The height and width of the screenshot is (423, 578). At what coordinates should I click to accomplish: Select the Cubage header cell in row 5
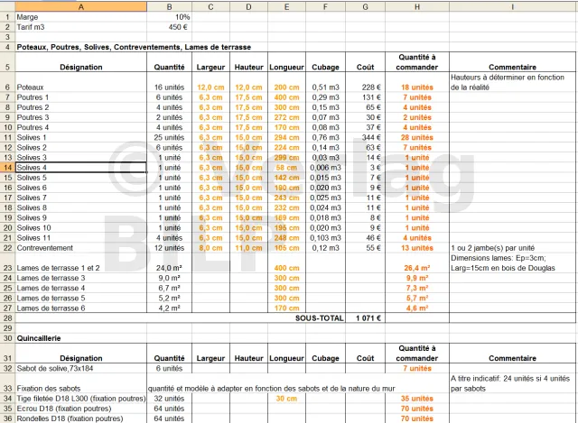click(325, 66)
